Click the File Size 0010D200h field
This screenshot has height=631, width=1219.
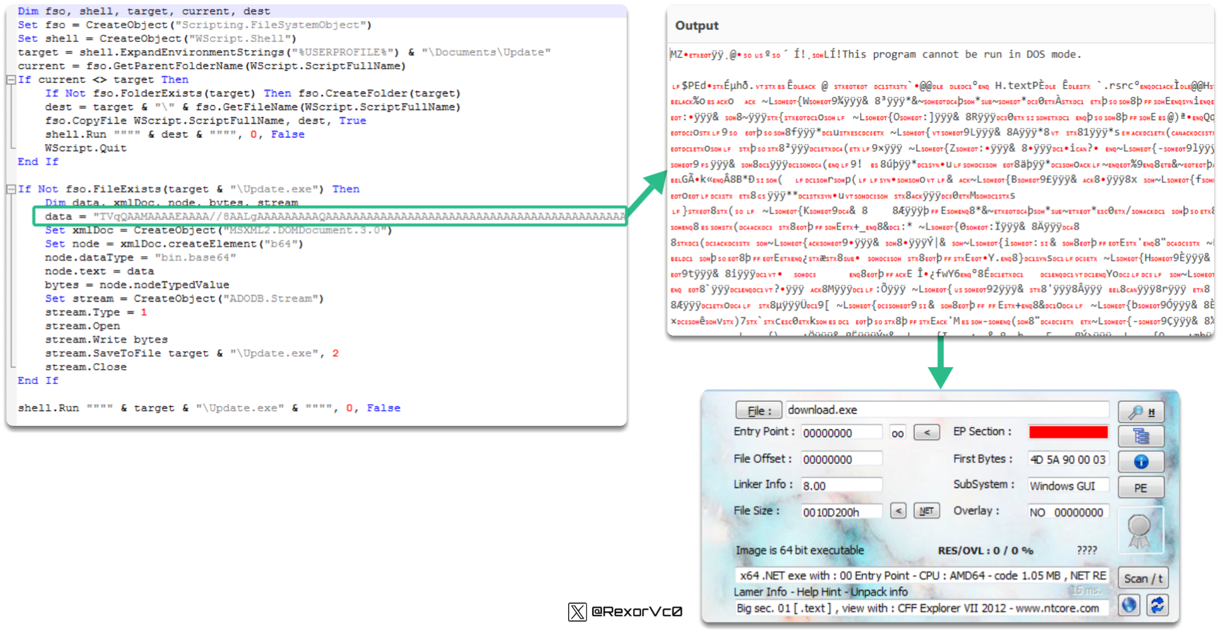coord(841,512)
